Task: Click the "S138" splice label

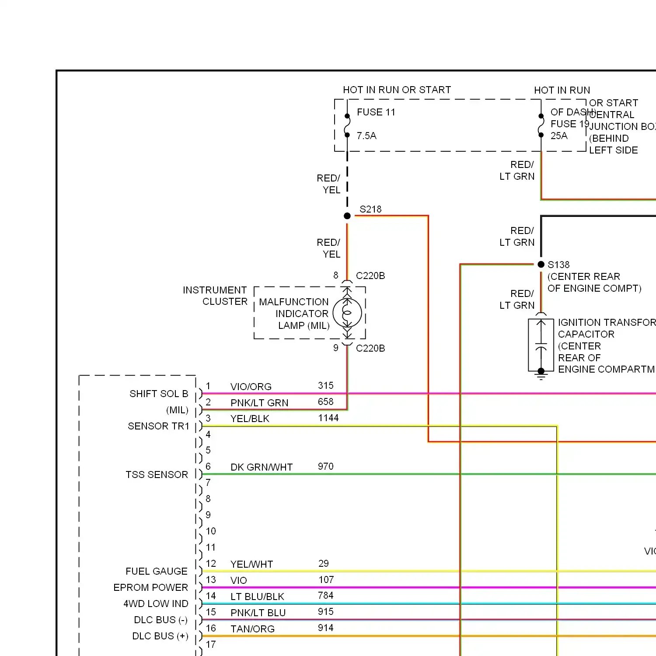Action: pyautogui.click(x=558, y=265)
